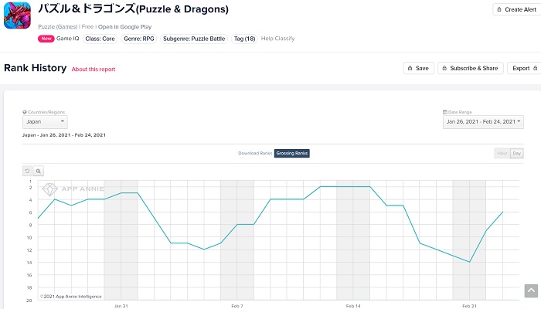Click the Date Range calendar icon
Image resolution: width=541 pixels, height=309 pixels.
click(x=445, y=112)
